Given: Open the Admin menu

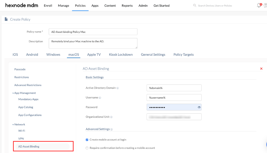Looking at the screenshot, I should (143, 6).
